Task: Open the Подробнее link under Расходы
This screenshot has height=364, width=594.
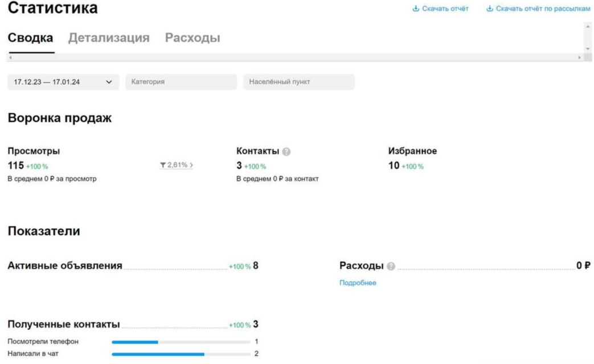Action: (358, 283)
